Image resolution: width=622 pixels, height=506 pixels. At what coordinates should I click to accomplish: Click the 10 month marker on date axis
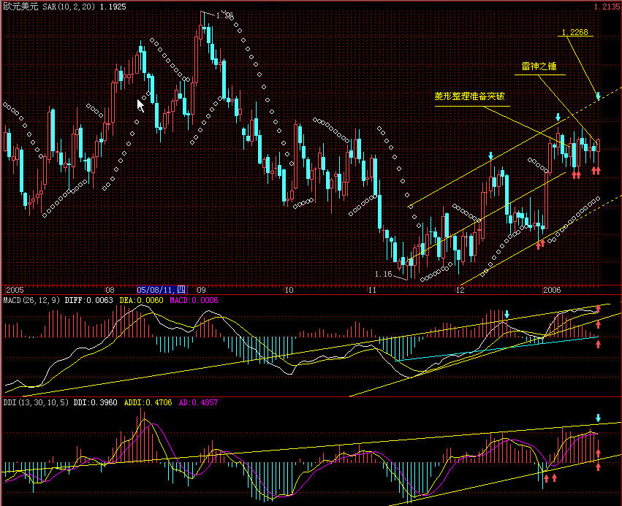click(289, 290)
